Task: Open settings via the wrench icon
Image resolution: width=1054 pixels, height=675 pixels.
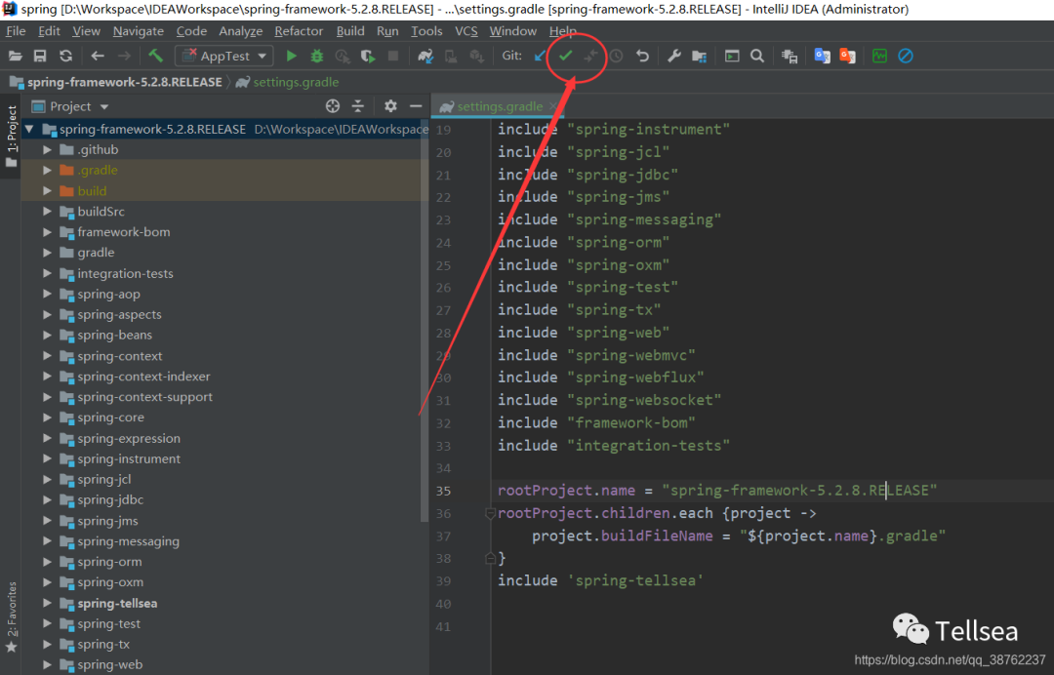Action: (673, 56)
